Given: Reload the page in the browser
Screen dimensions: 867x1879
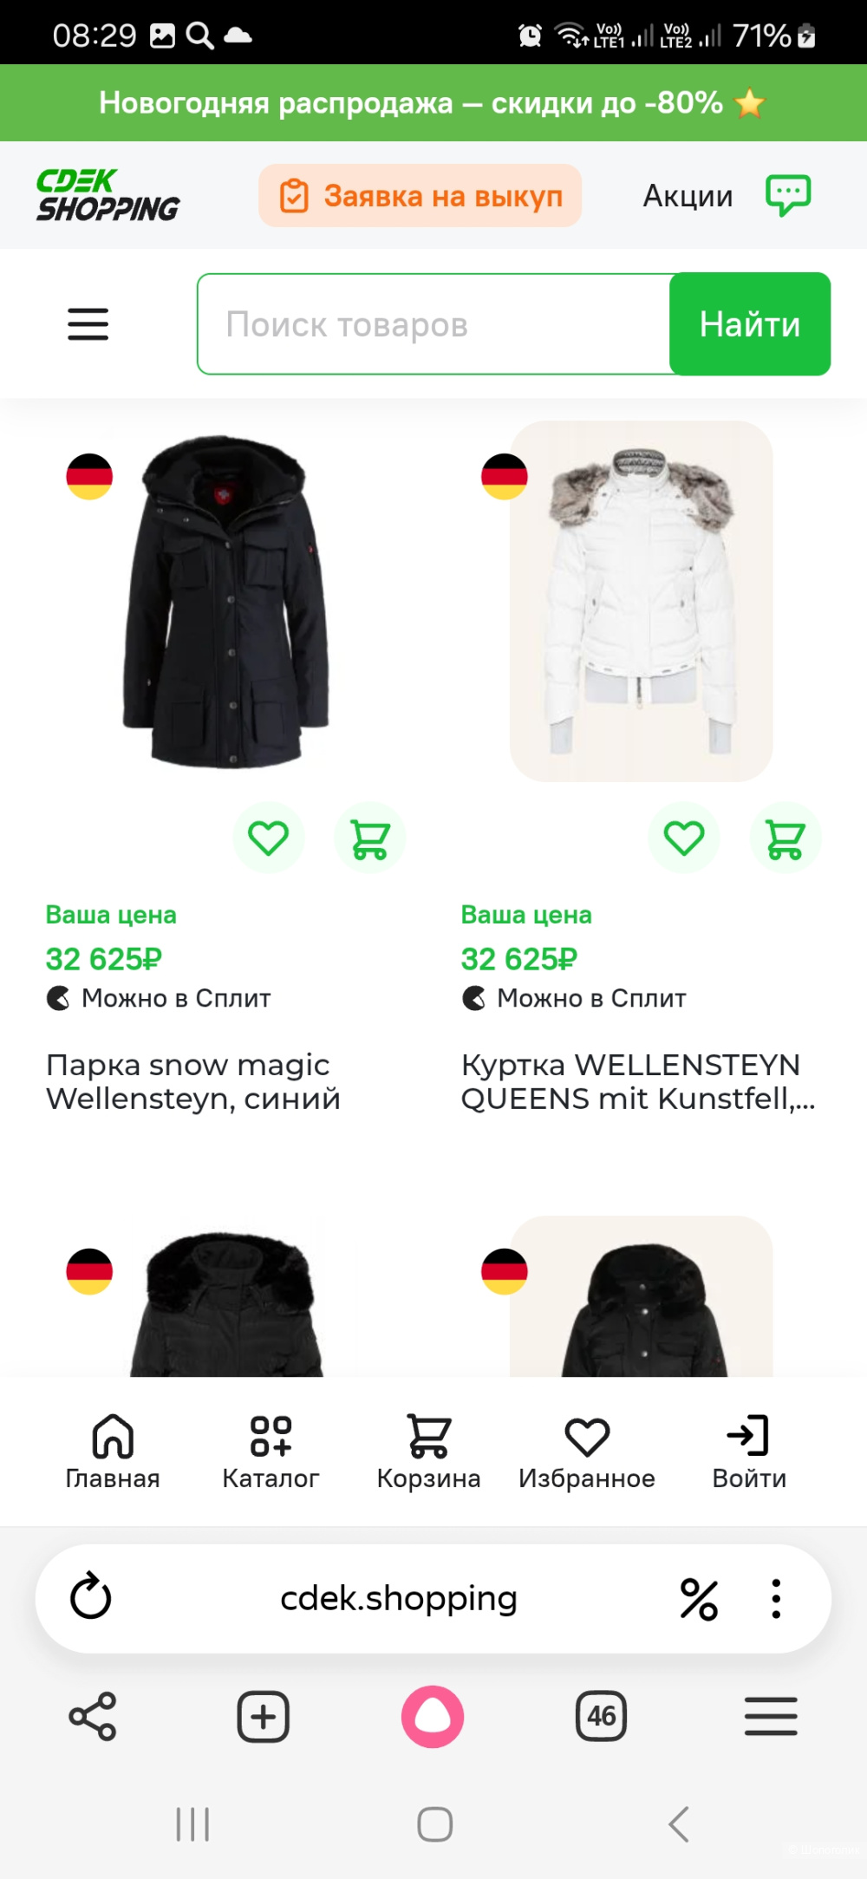Looking at the screenshot, I should (x=90, y=1597).
